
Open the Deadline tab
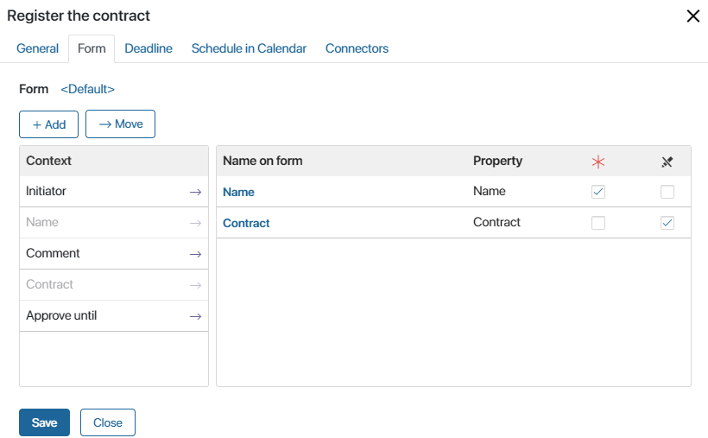click(149, 48)
